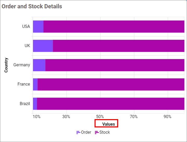187x142 pixels.
Task: Click the Values axis title
Action: point(109,124)
